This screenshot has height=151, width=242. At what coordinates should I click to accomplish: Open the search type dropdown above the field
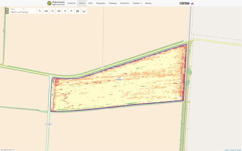(x=17, y=9)
